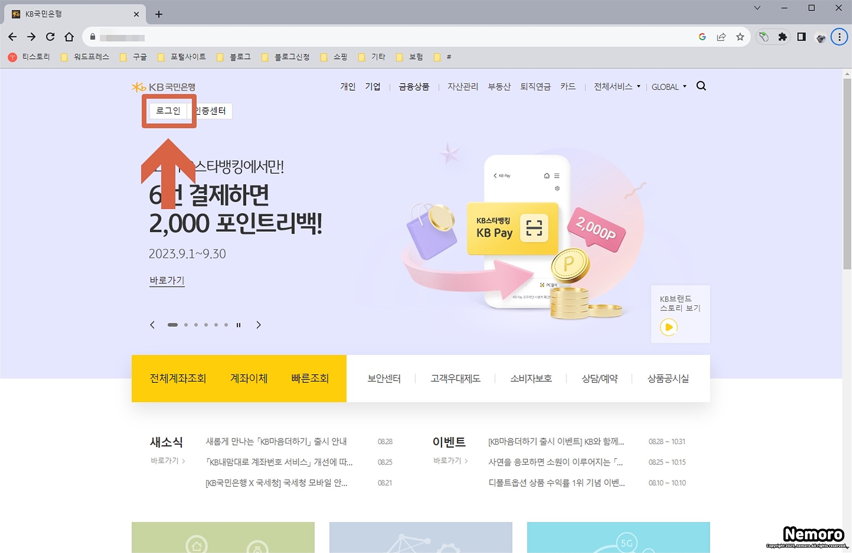Viewport: 852px width, 553px height.
Task: Open the 금융상품 menu
Action: point(414,86)
